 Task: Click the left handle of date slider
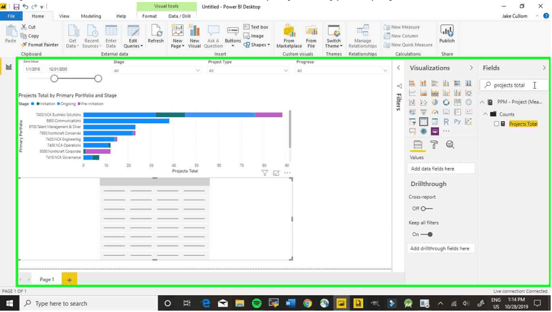54,79
